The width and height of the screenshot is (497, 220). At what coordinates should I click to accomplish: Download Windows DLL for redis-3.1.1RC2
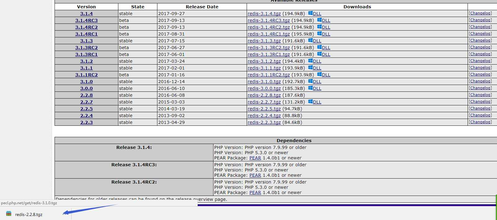coord(324,75)
